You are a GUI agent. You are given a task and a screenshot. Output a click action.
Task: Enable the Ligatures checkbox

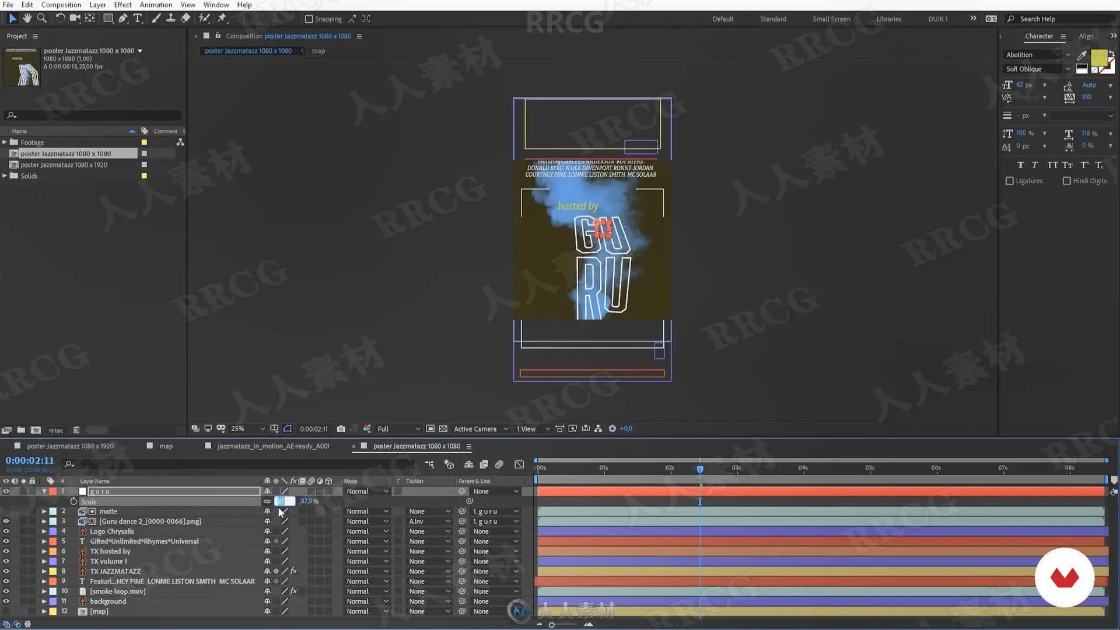(1010, 181)
